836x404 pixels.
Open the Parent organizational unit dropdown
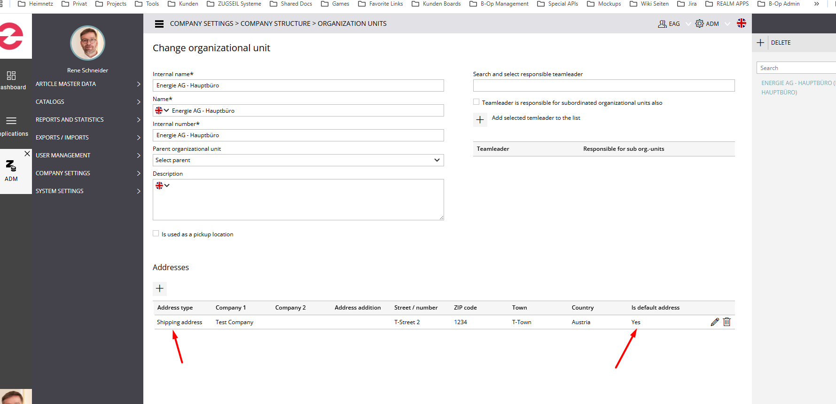coord(298,160)
